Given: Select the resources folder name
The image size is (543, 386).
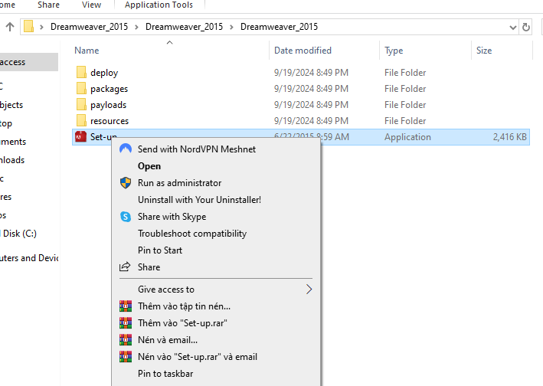Looking at the screenshot, I should 110,121.
